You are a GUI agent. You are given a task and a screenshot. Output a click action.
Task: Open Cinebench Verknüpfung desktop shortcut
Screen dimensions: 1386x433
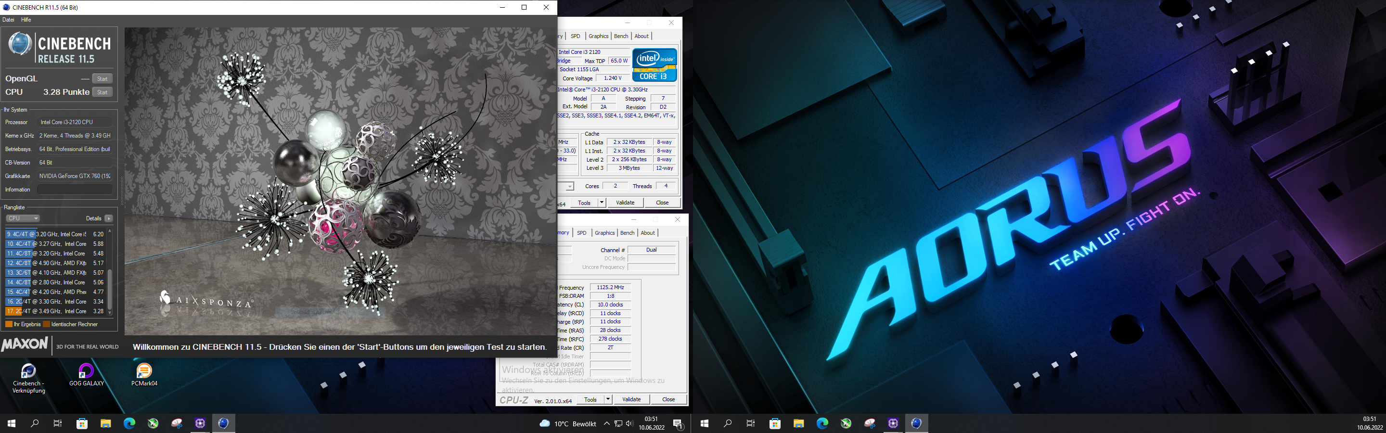(28, 379)
